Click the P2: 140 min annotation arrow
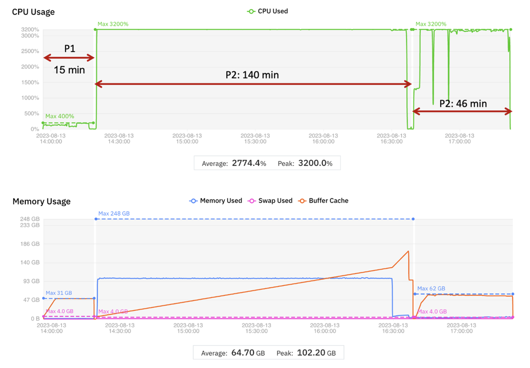The width and height of the screenshot is (530, 368). [253, 84]
